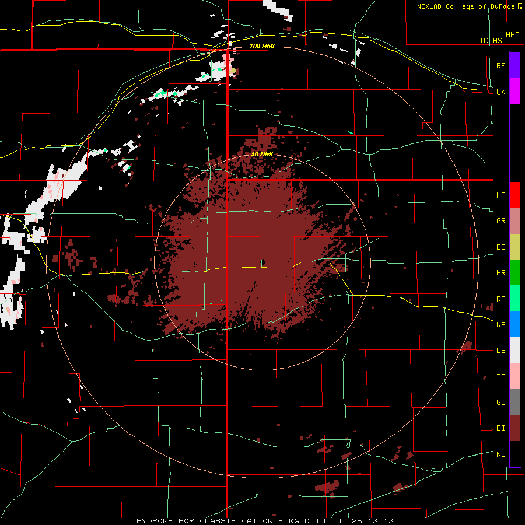Select the GR legend color block

coord(515,221)
